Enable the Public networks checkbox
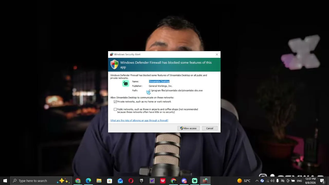The width and height of the screenshot is (329, 185). 115,109
